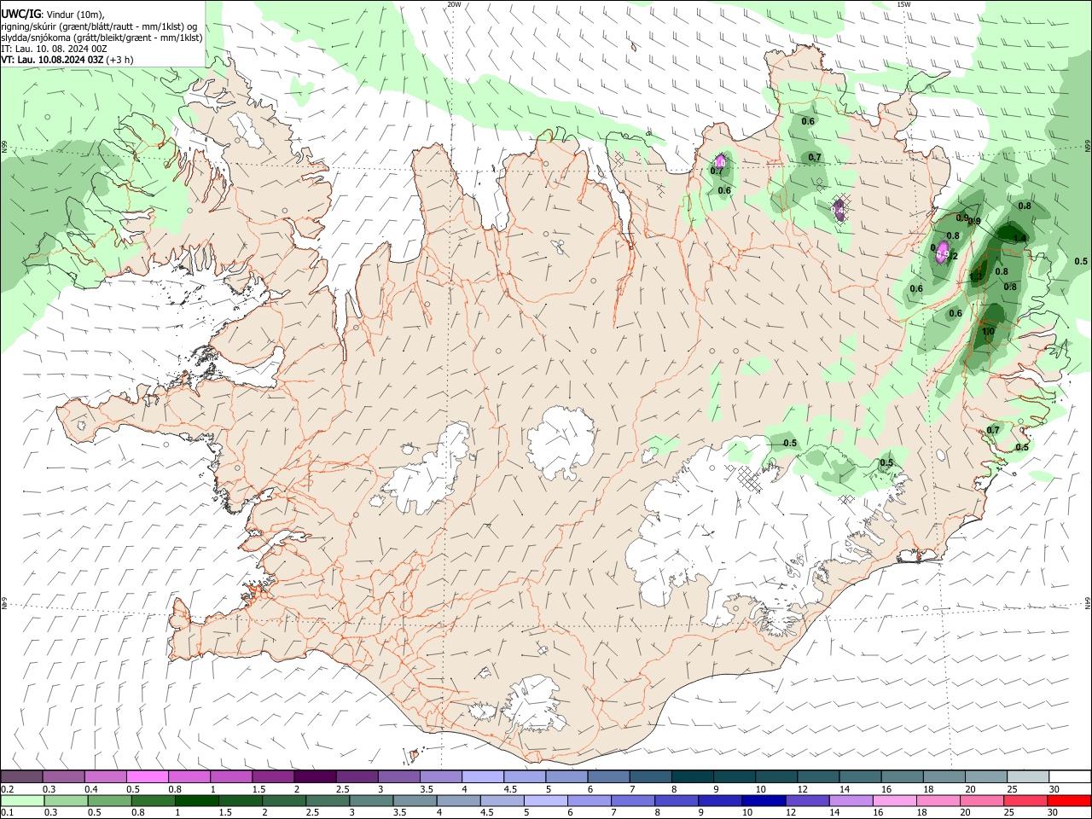
Task: Click the 'VT: Lau. 10.08.2024 03Z (+3 h)' line
Action: (x=67, y=60)
